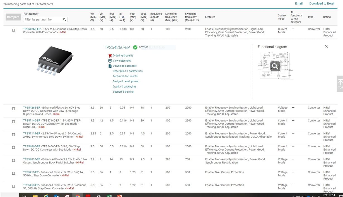The width and height of the screenshot is (343, 197).
Task: Open the Settings gear in the taskbar
Action: [98, 196]
